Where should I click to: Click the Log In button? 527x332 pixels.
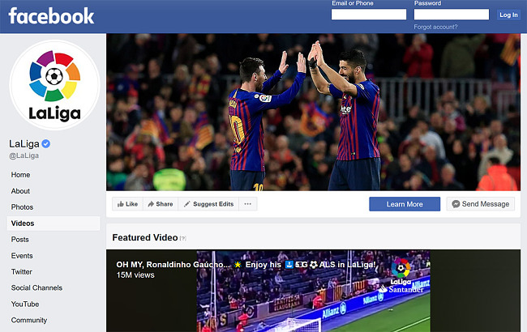point(508,15)
